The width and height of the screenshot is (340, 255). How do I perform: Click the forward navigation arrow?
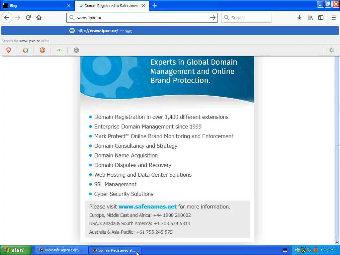click(18, 18)
